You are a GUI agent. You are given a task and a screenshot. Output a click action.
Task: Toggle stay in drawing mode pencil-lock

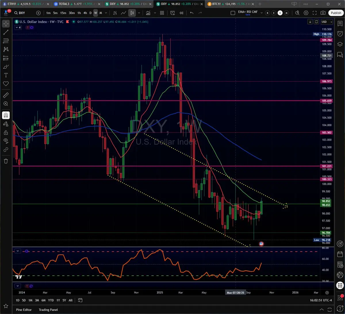(x=6, y=124)
